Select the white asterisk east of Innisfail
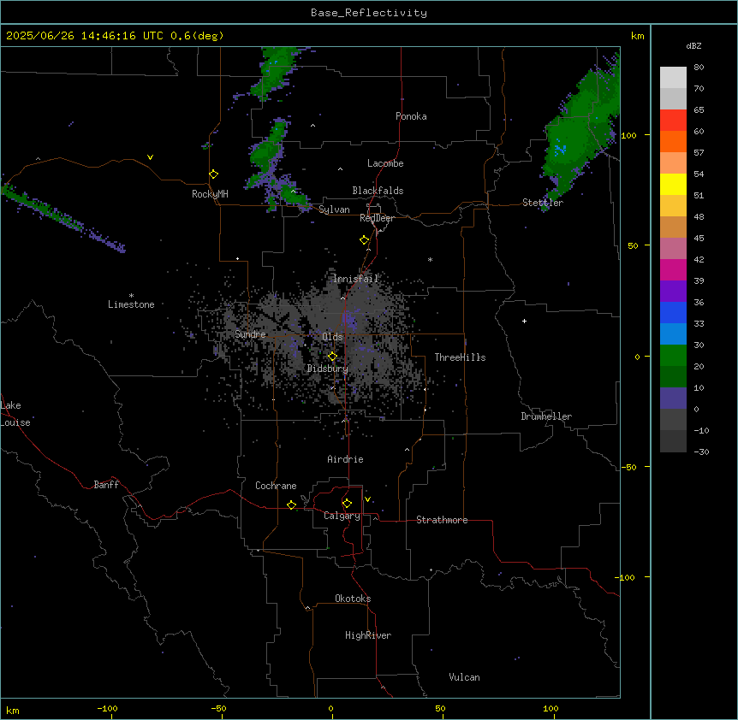This screenshot has width=738, height=720. tap(430, 260)
